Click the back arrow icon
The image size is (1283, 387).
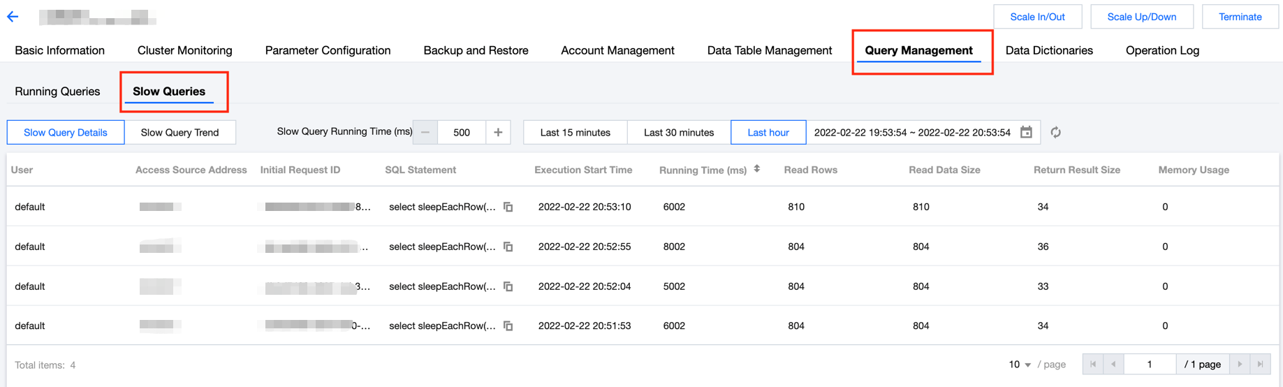(x=13, y=17)
